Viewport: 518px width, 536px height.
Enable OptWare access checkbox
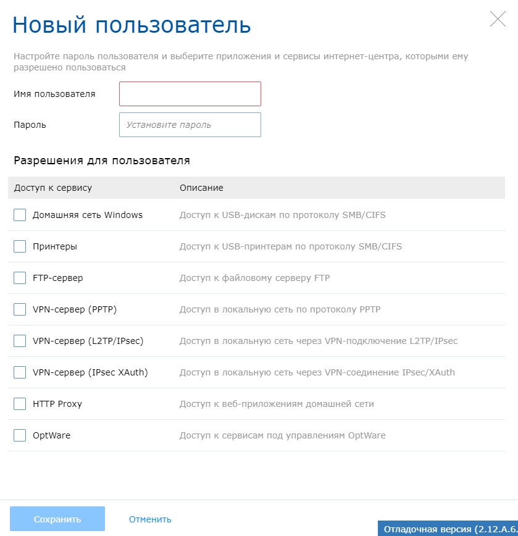click(x=20, y=435)
